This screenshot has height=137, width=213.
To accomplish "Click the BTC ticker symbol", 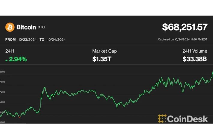I will 41,28.
